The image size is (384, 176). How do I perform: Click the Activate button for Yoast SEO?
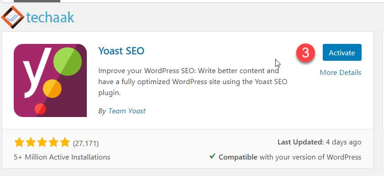point(342,53)
